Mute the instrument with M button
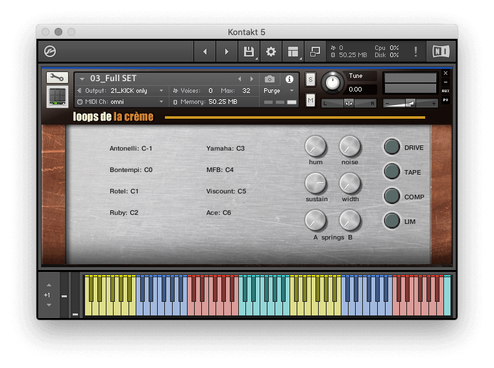This screenshot has width=494, height=368. pyautogui.click(x=310, y=101)
